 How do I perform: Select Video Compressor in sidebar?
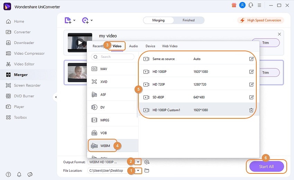(25, 54)
